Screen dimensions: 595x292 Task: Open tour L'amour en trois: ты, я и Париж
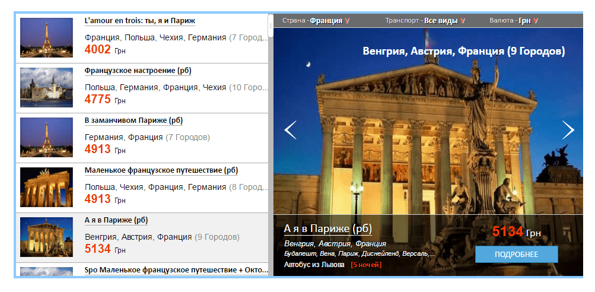(139, 21)
